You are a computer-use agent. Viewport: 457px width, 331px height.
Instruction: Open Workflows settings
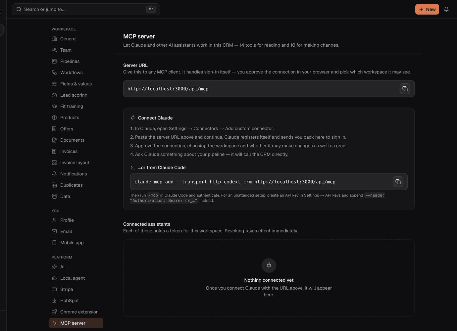pyautogui.click(x=76, y=72)
